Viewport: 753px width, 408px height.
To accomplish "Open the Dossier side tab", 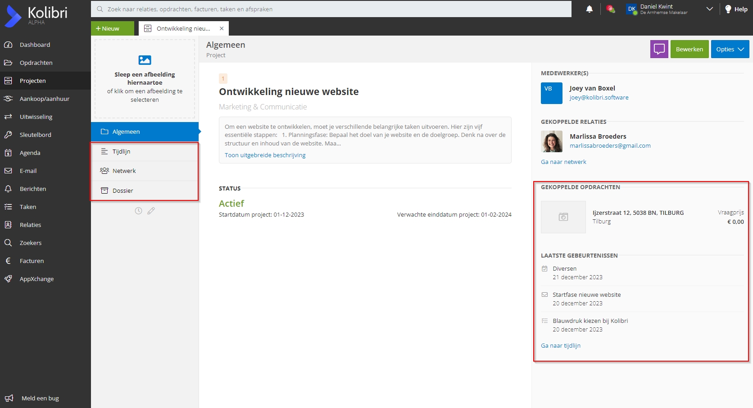I will (x=145, y=190).
